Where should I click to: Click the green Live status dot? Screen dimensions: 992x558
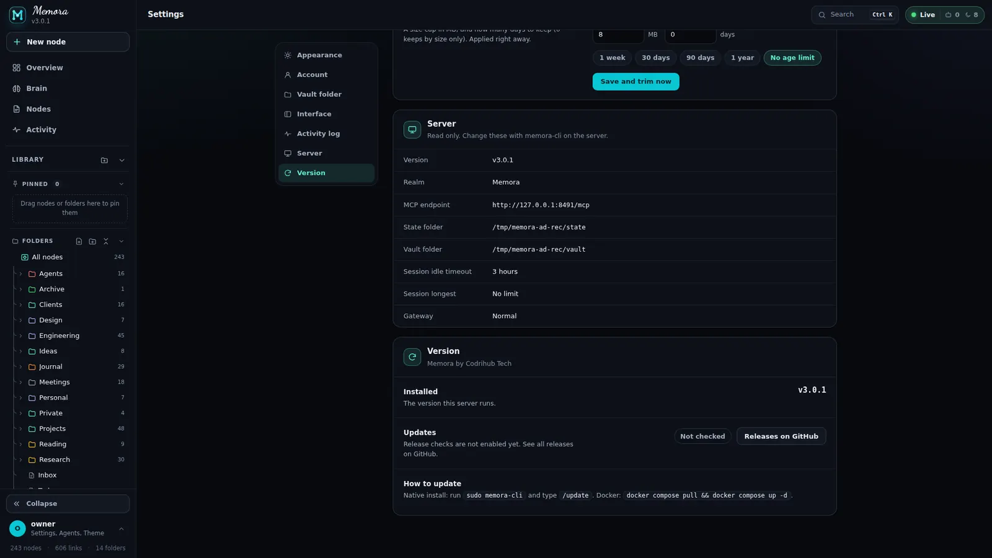click(x=914, y=15)
